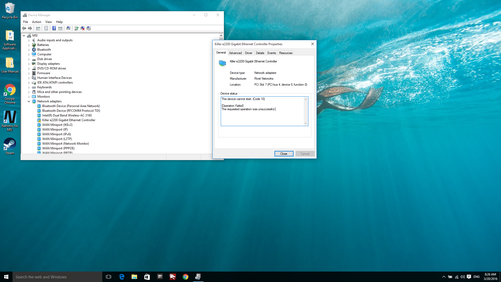Switch to the Resources tab in Properties dialog
This screenshot has height=282, width=501.
coord(286,53)
